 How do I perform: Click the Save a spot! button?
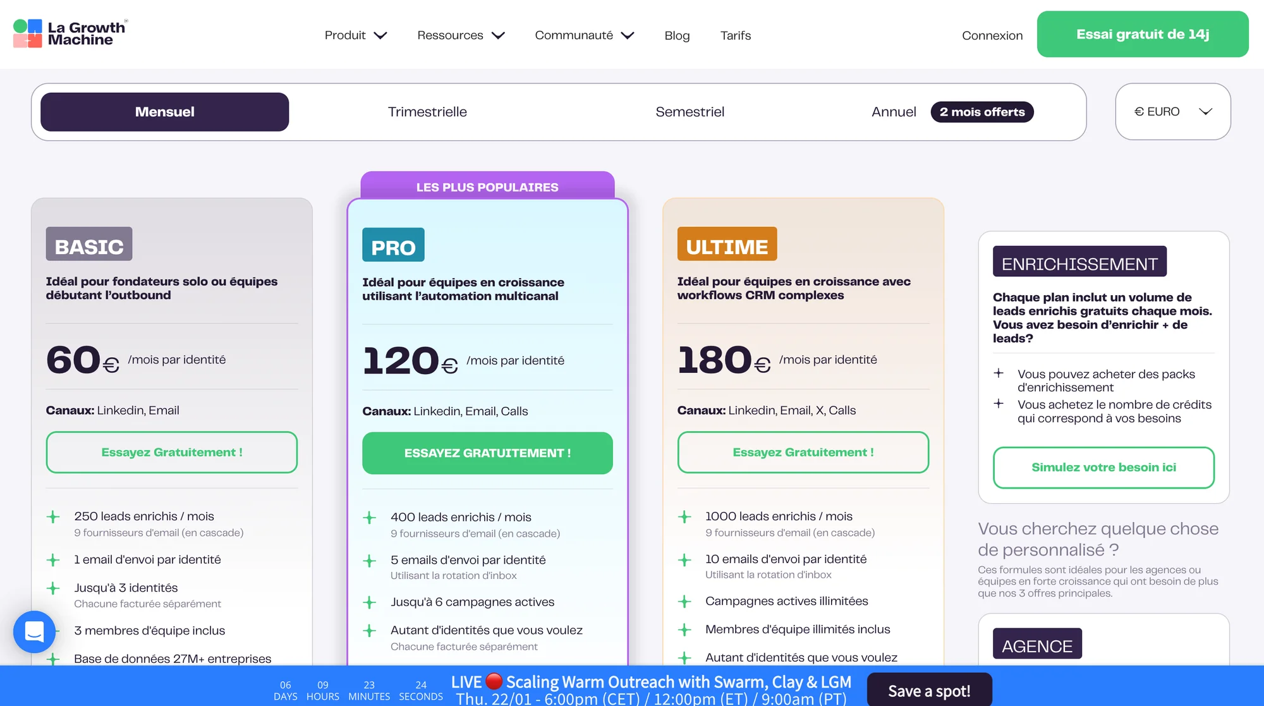(929, 690)
